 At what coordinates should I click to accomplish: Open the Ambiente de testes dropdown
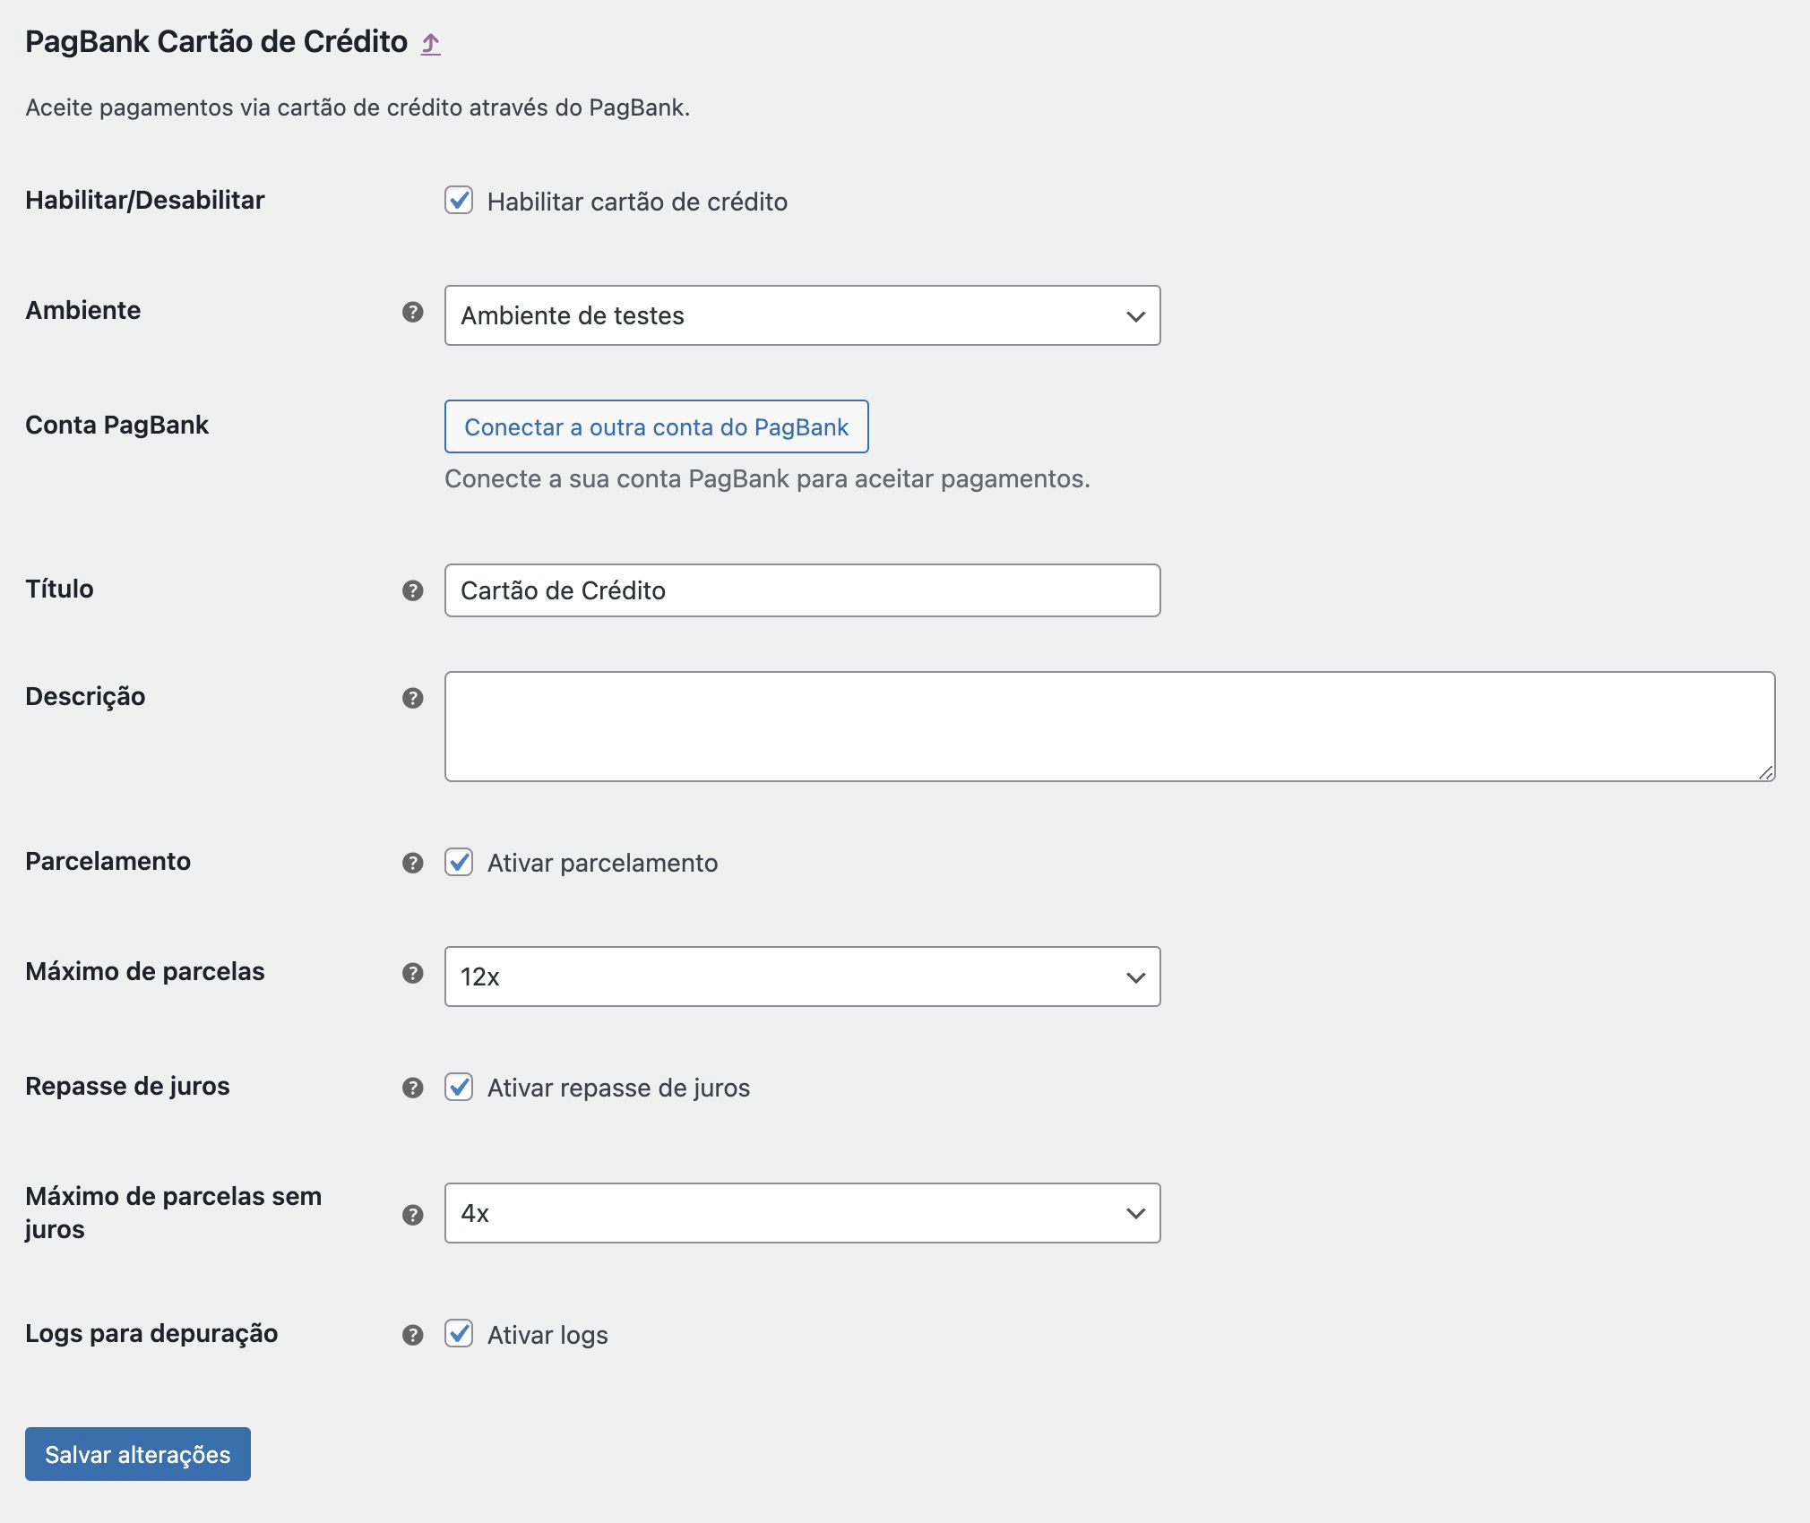coord(802,315)
